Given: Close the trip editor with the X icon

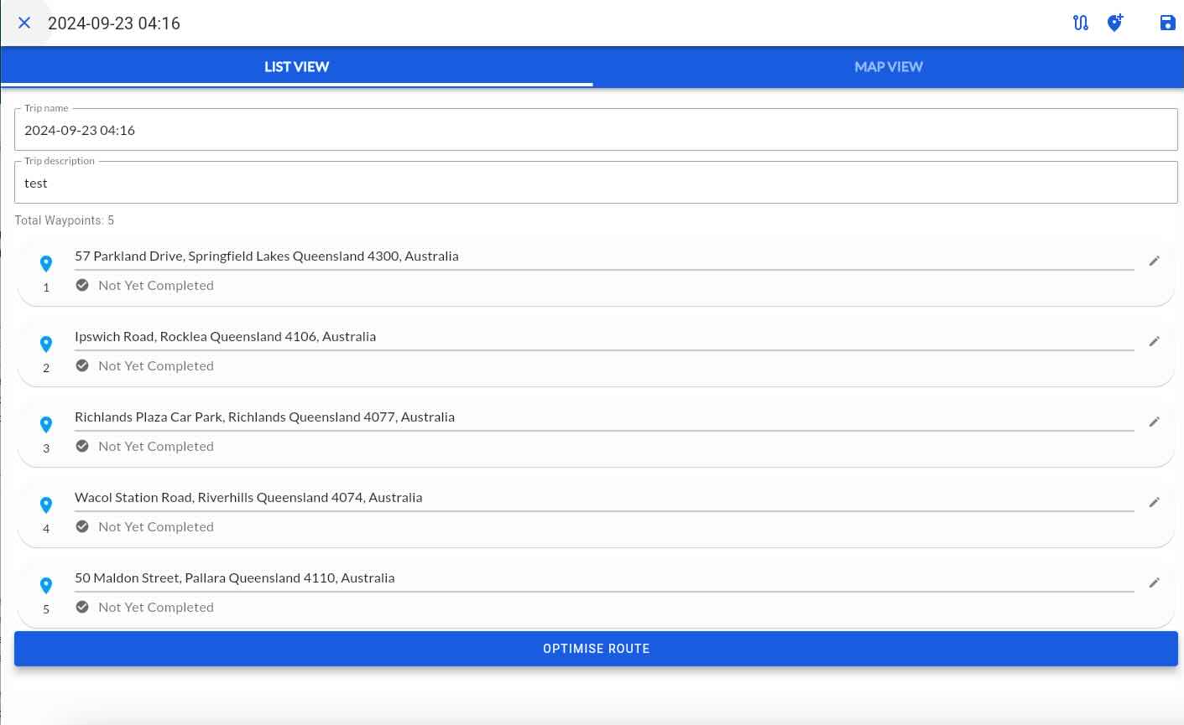Looking at the screenshot, I should [x=24, y=23].
